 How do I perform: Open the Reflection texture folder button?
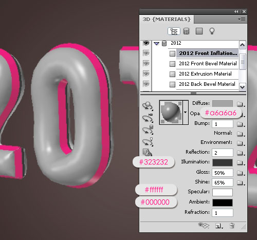[x=241, y=153]
